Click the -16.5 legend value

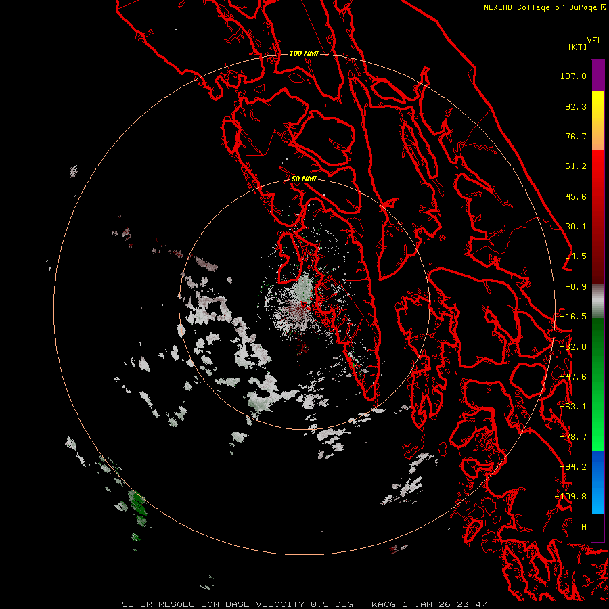(573, 317)
